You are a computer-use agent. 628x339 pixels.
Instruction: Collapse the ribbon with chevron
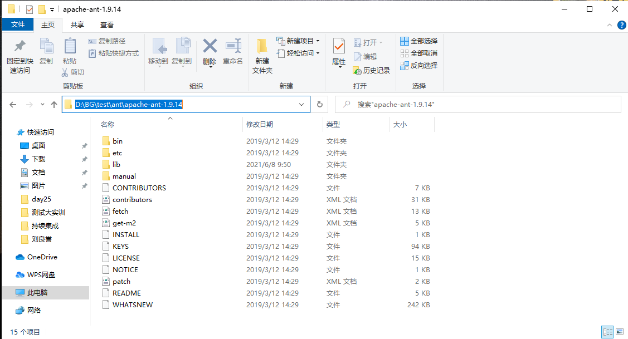(x=610, y=25)
